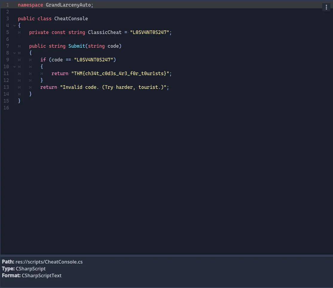Viewport: 333px width, 288px height.
Task: Click the namespace keyword on line 1
Action: 30,5
